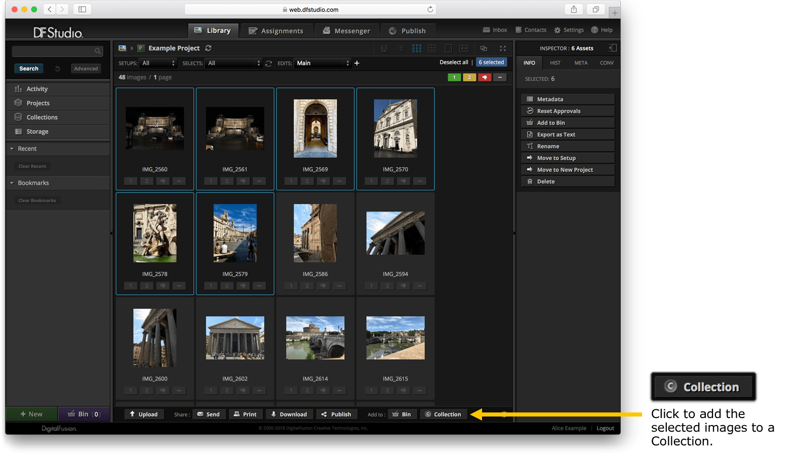The width and height of the screenshot is (800, 454).
Task: Open the Setups dropdown
Action: tap(158, 63)
